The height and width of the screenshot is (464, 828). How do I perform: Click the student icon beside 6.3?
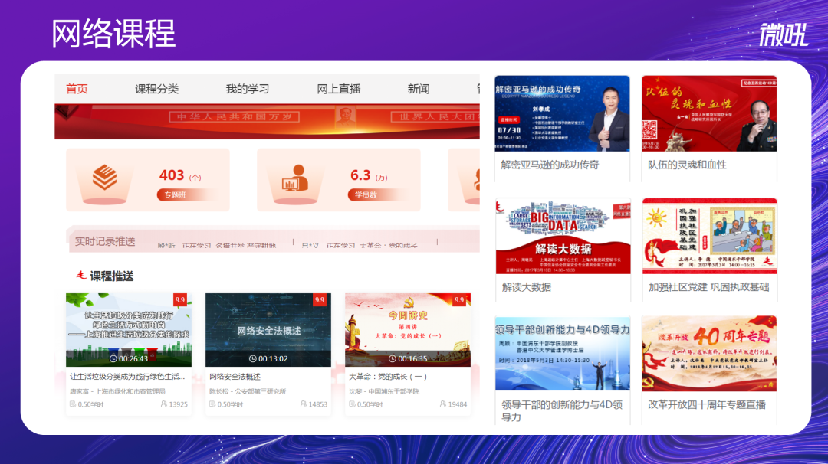(x=295, y=178)
